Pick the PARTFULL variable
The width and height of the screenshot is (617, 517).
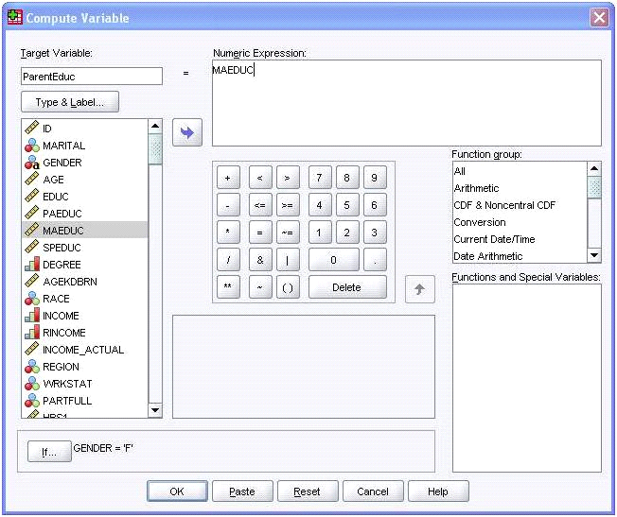point(84,401)
